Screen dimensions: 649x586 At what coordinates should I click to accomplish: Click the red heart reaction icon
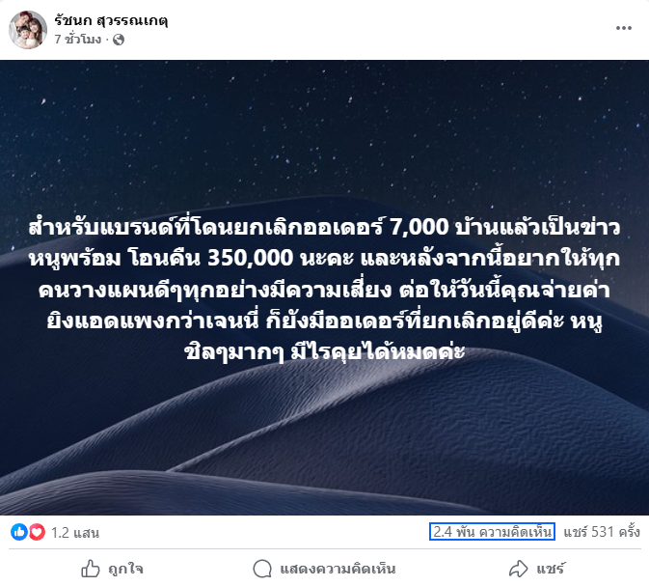(37, 532)
